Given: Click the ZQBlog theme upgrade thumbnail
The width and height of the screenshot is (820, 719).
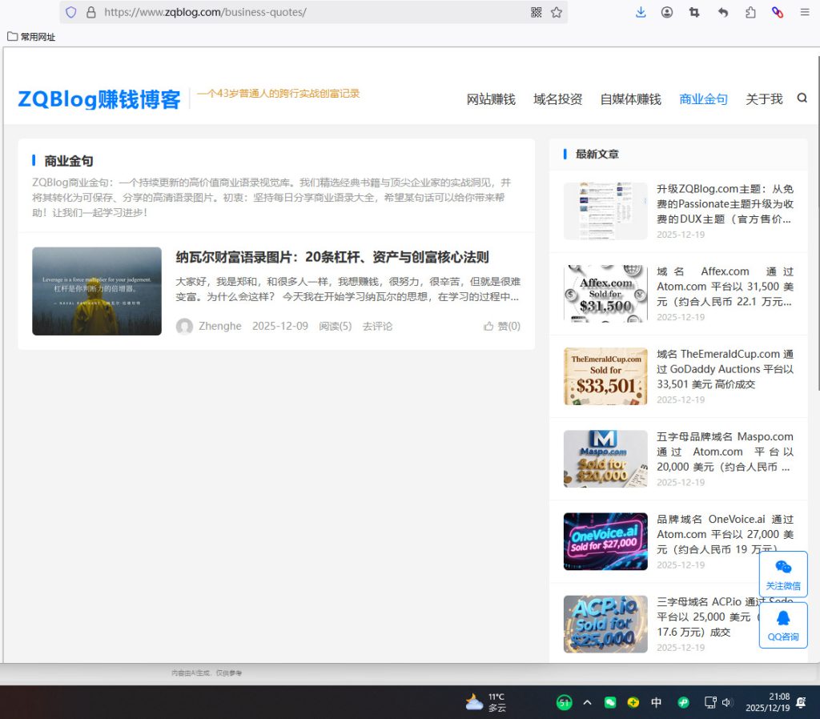Looking at the screenshot, I should (x=605, y=211).
